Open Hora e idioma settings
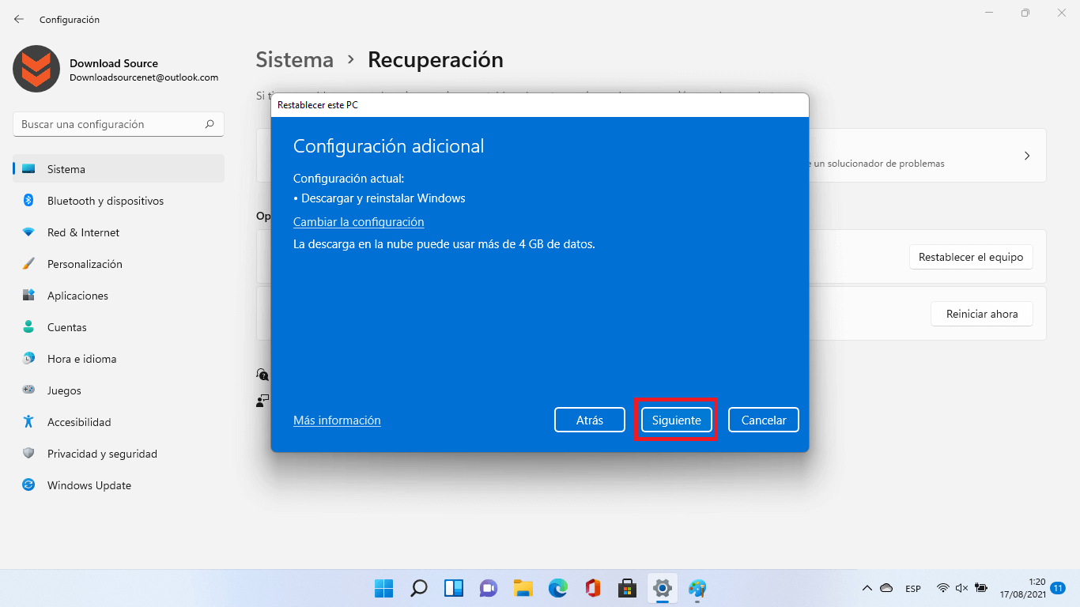 coord(119,359)
